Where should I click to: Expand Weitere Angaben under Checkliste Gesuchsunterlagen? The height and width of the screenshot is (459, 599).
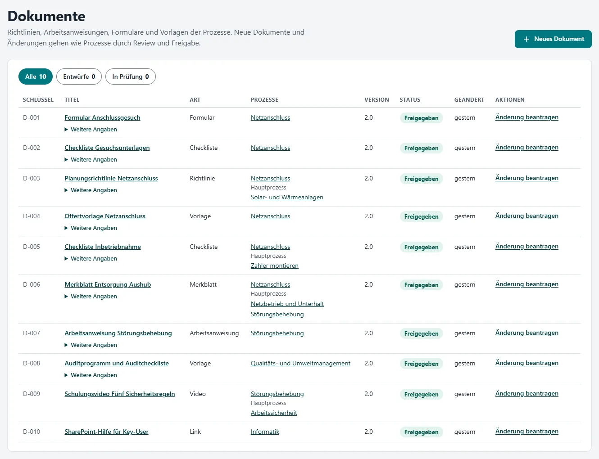coord(91,160)
